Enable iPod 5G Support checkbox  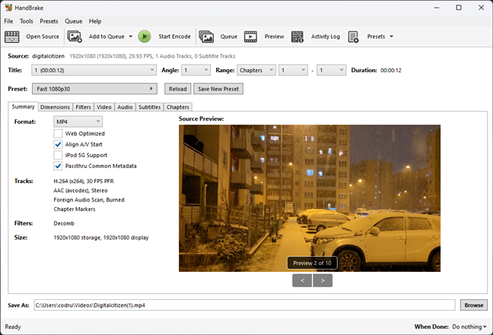point(58,155)
